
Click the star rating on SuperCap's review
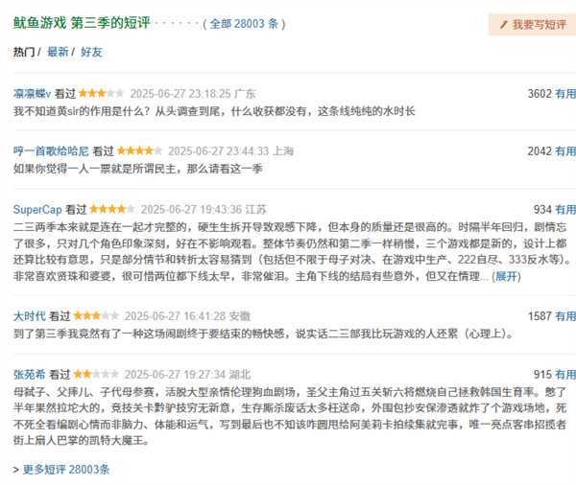(x=112, y=209)
